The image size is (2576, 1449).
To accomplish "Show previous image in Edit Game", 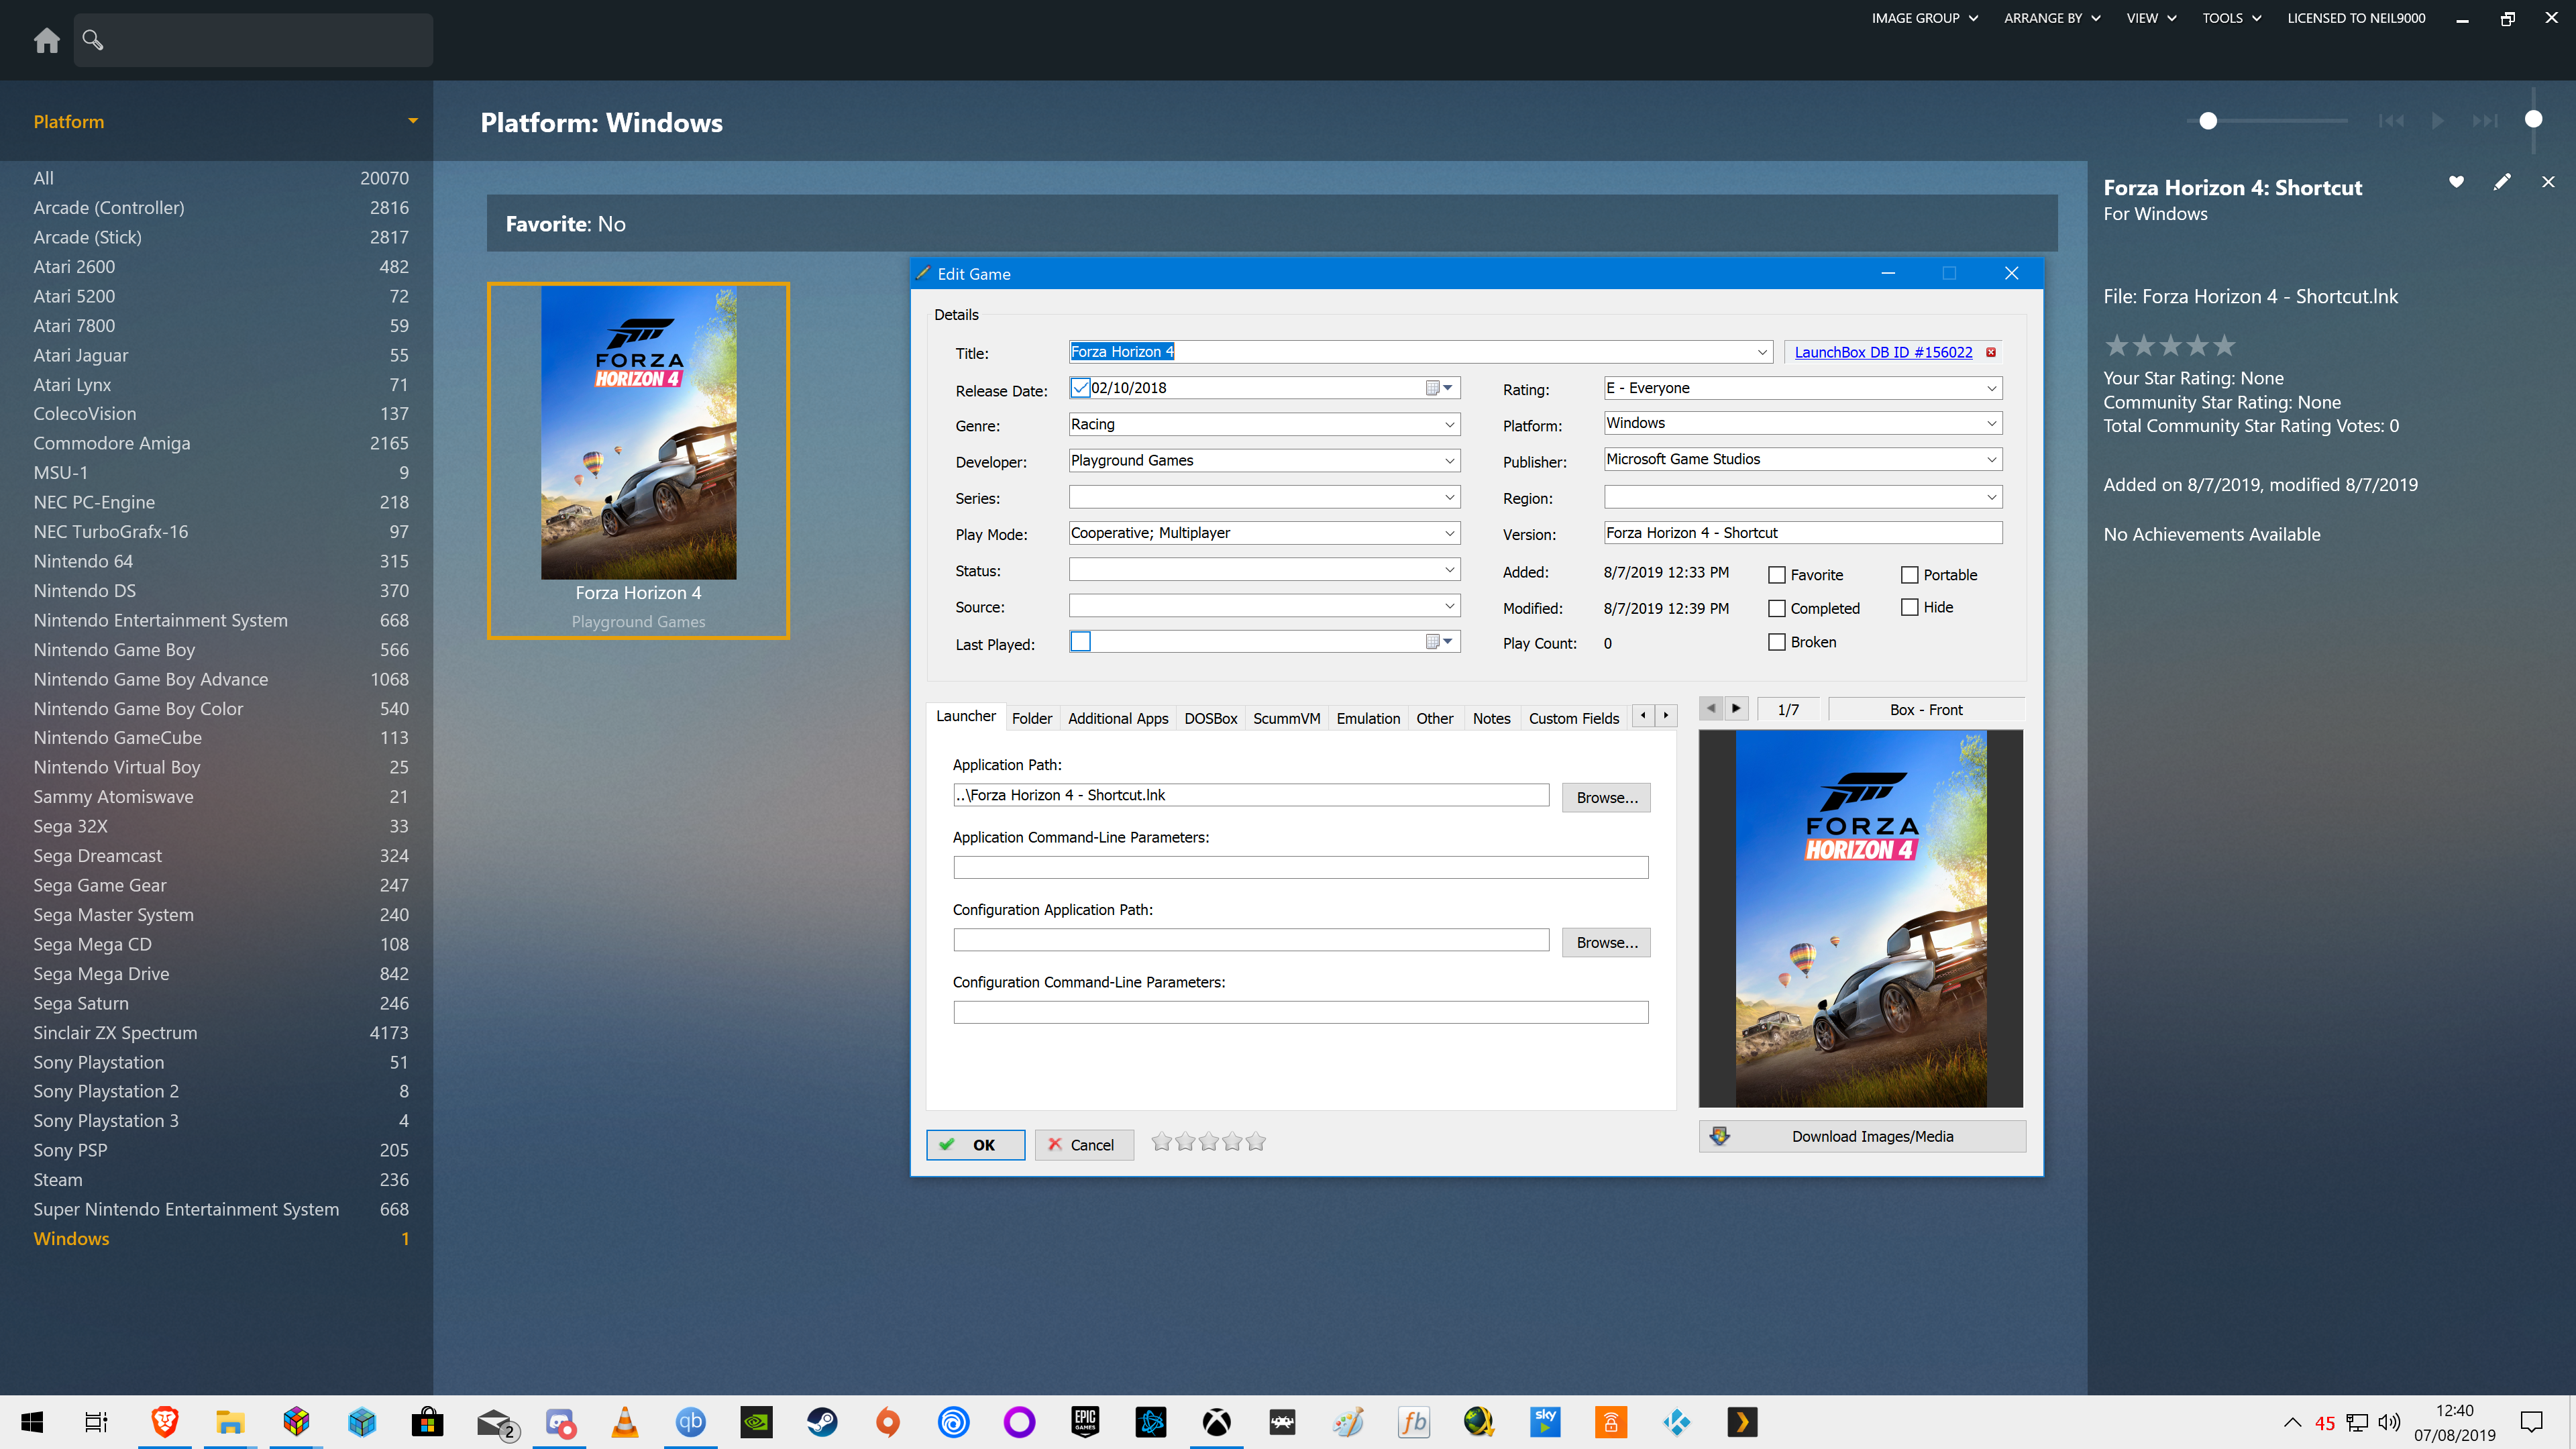I will click(x=1711, y=708).
